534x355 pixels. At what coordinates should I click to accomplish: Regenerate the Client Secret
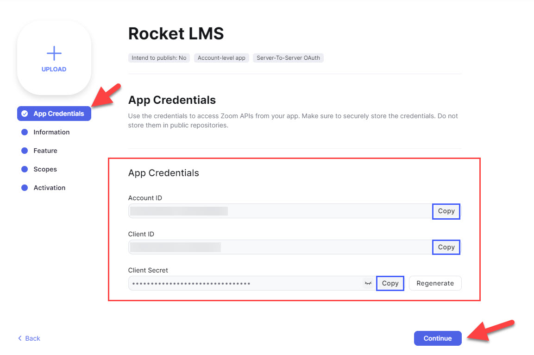click(435, 283)
